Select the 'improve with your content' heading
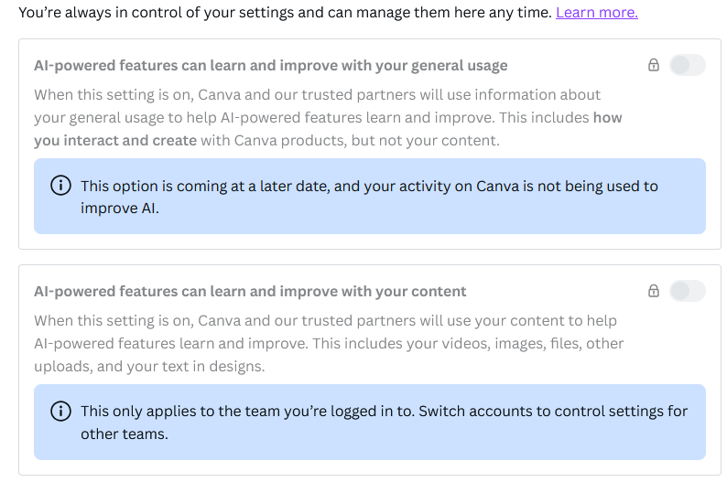727x482 pixels. [250, 292]
